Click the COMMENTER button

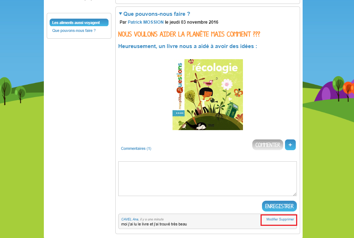tap(267, 145)
